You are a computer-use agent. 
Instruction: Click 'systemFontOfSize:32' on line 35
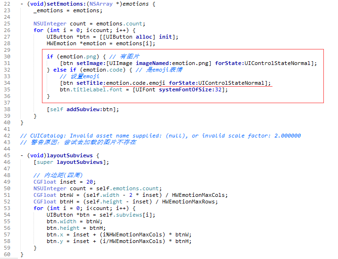[190, 89]
